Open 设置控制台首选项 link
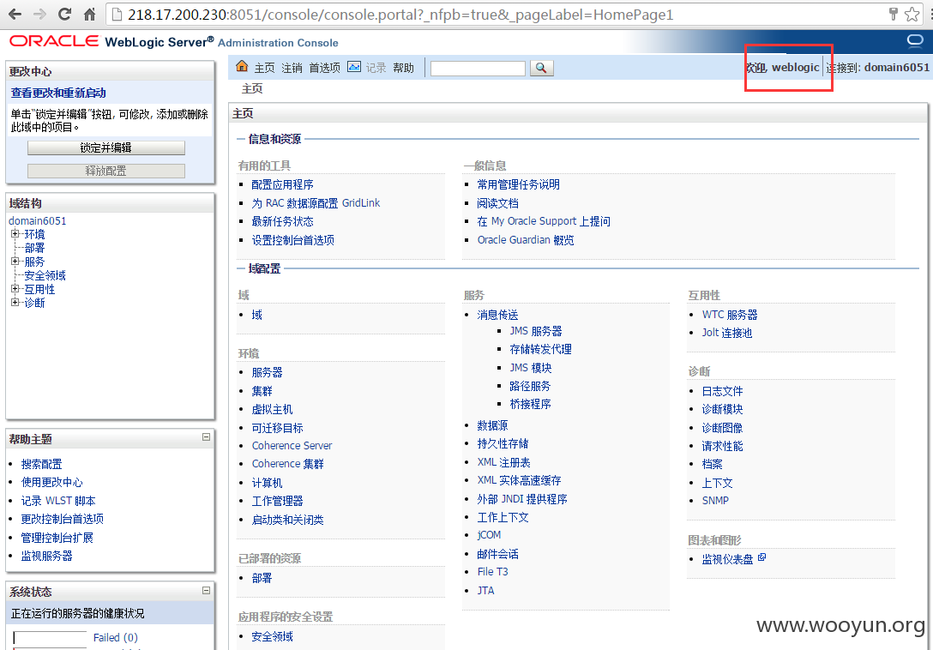933x650 pixels. point(292,240)
